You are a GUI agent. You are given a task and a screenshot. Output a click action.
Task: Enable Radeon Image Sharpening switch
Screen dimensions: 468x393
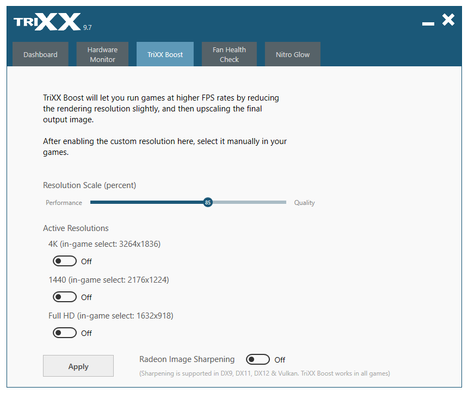pos(258,359)
